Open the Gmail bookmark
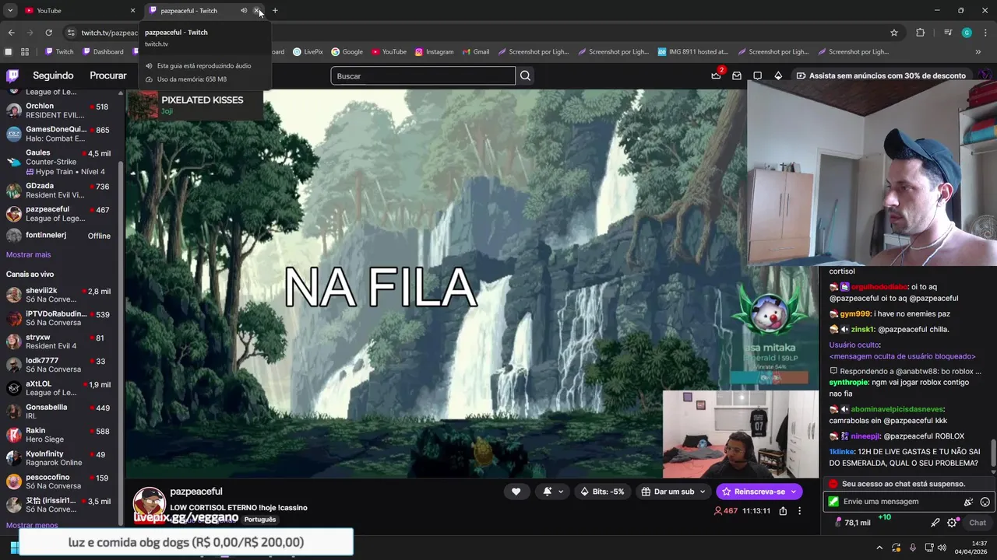Viewport: 997px width, 560px height. [476, 51]
